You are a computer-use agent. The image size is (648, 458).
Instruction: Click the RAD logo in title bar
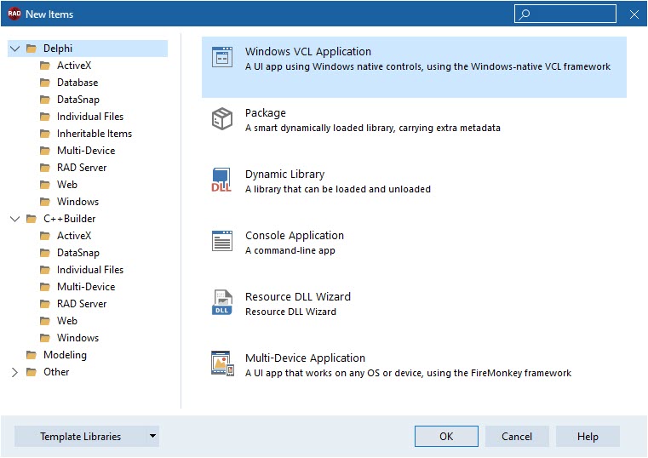(14, 14)
